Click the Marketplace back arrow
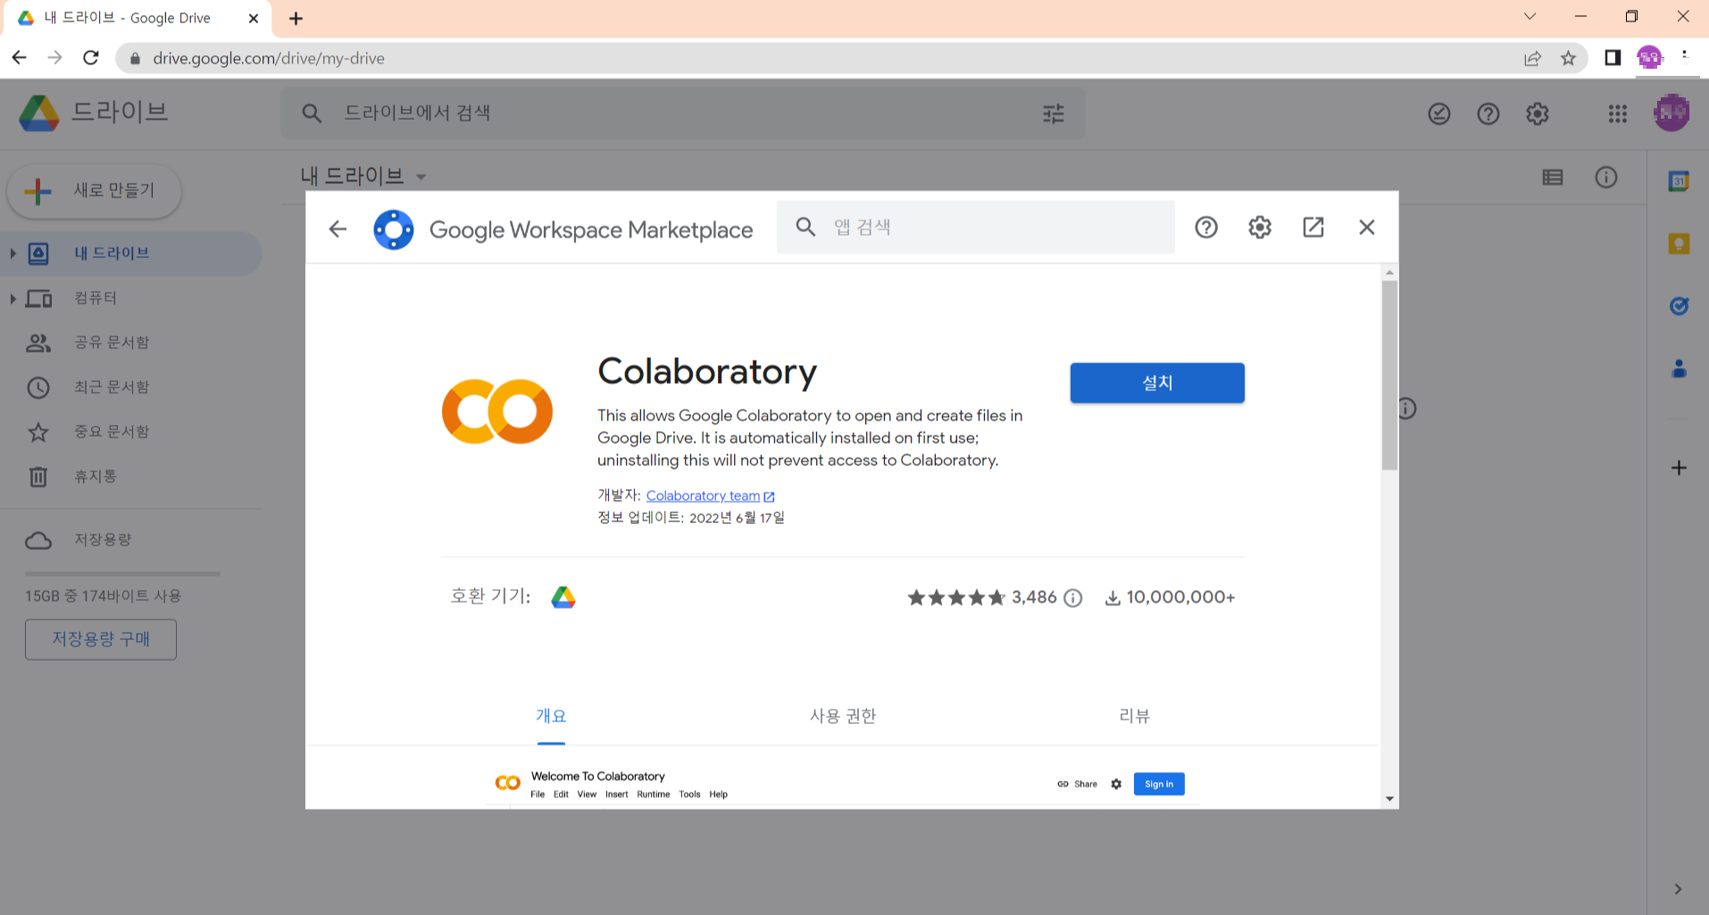This screenshot has height=915, width=1709. (x=338, y=229)
